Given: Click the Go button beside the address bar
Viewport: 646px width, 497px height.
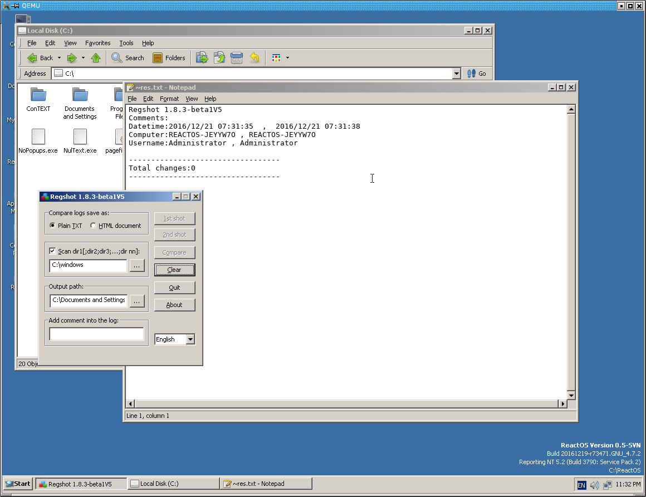Looking at the screenshot, I should pos(477,74).
